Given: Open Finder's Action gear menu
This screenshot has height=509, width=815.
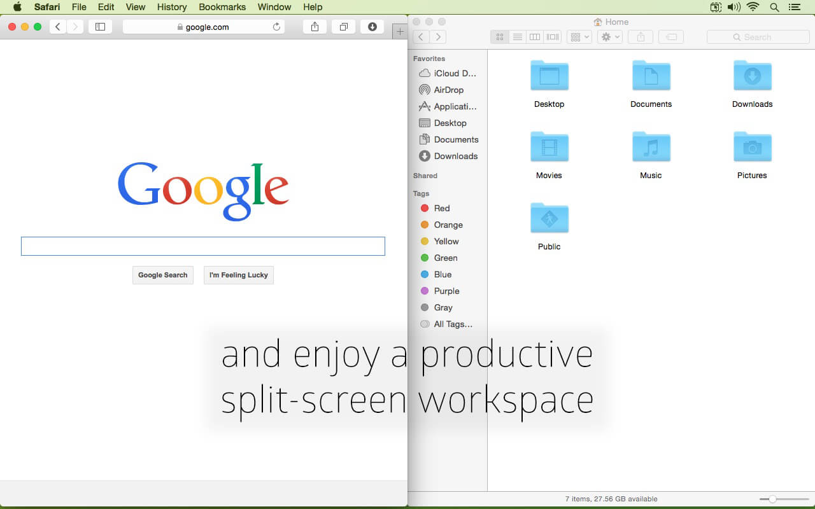Looking at the screenshot, I should (x=611, y=37).
